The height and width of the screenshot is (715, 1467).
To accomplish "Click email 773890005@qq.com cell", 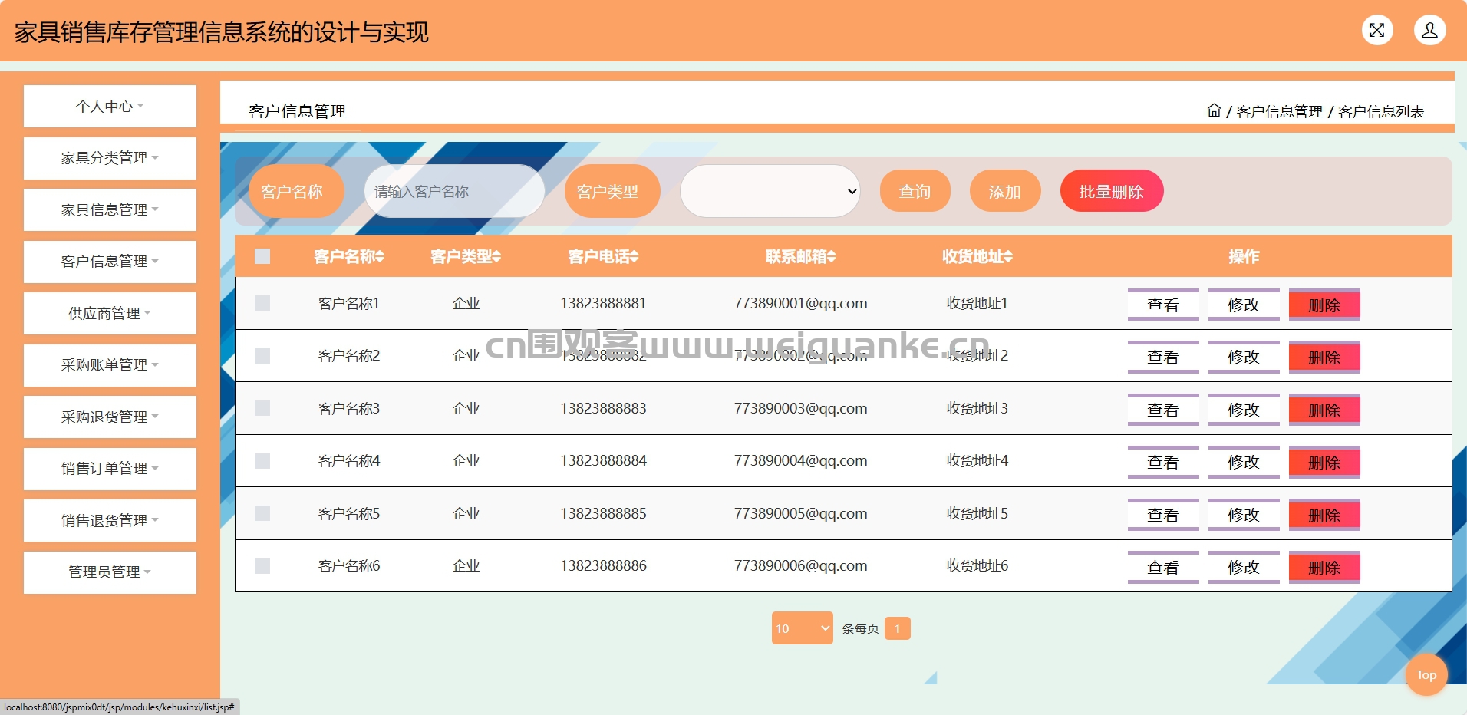I will (800, 513).
